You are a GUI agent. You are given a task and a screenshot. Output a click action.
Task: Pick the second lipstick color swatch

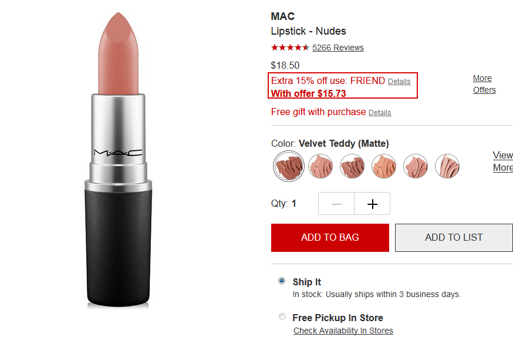[320, 166]
